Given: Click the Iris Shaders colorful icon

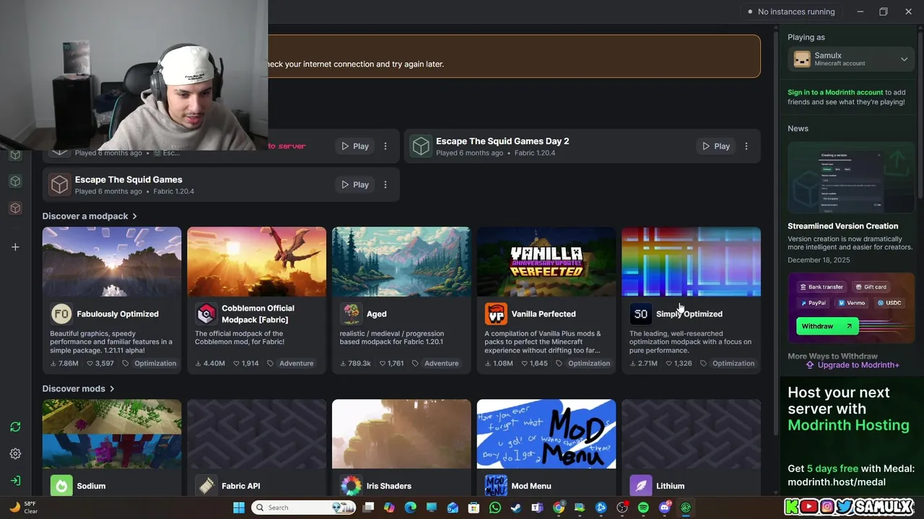Looking at the screenshot, I should (x=352, y=486).
